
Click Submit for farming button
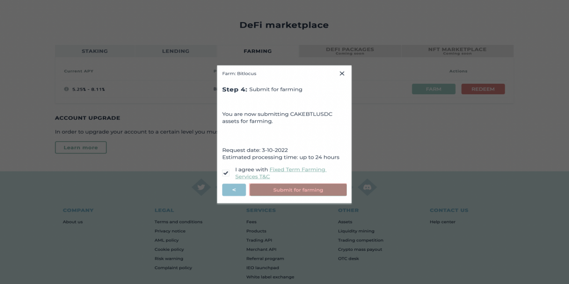pyautogui.click(x=298, y=190)
